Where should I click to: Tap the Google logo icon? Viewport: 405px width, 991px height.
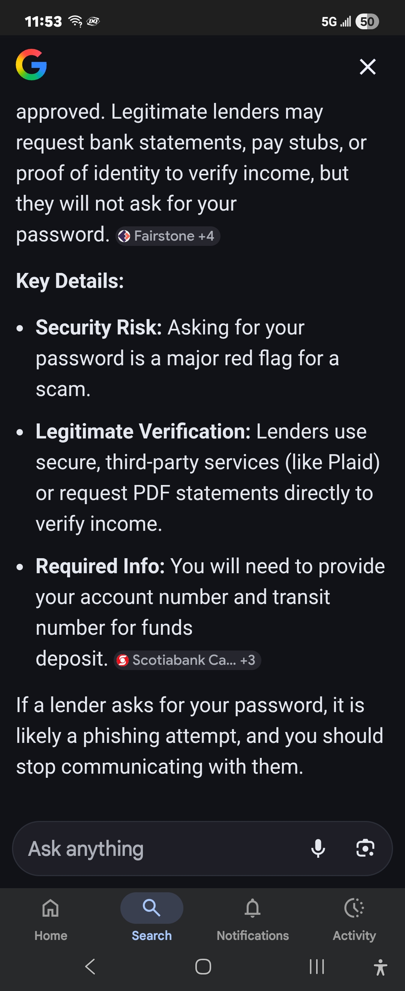(31, 65)
